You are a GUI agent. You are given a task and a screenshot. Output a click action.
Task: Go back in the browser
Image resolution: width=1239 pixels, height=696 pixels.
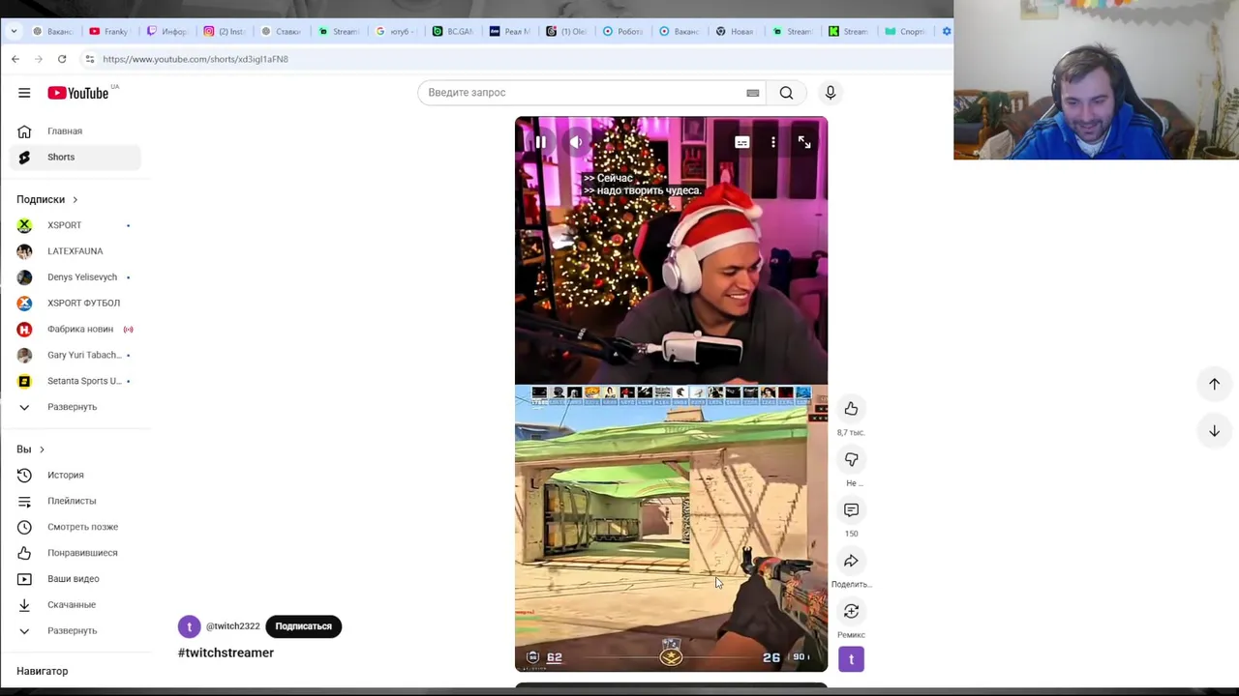pyautogui.click(x=15, y=59)
